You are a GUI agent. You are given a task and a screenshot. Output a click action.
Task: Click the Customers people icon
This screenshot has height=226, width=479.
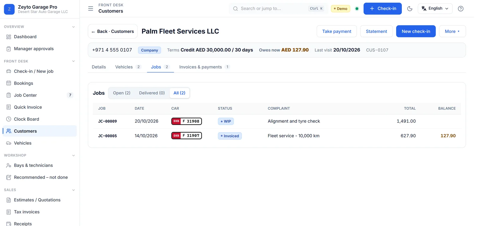point(9,131)
